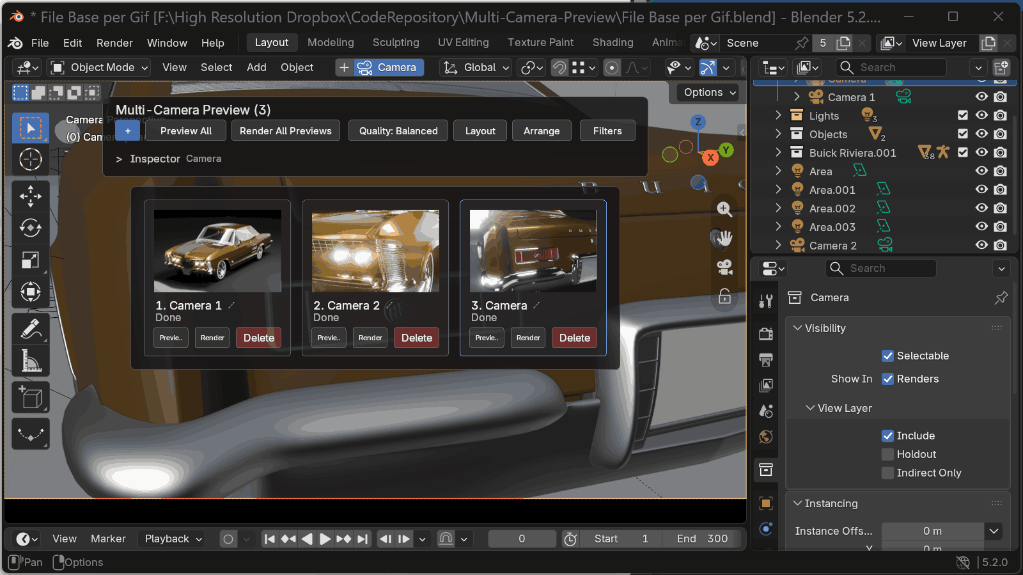Activate the Scale tool
Screen dimensions: 1023x575
click(31, 260)
